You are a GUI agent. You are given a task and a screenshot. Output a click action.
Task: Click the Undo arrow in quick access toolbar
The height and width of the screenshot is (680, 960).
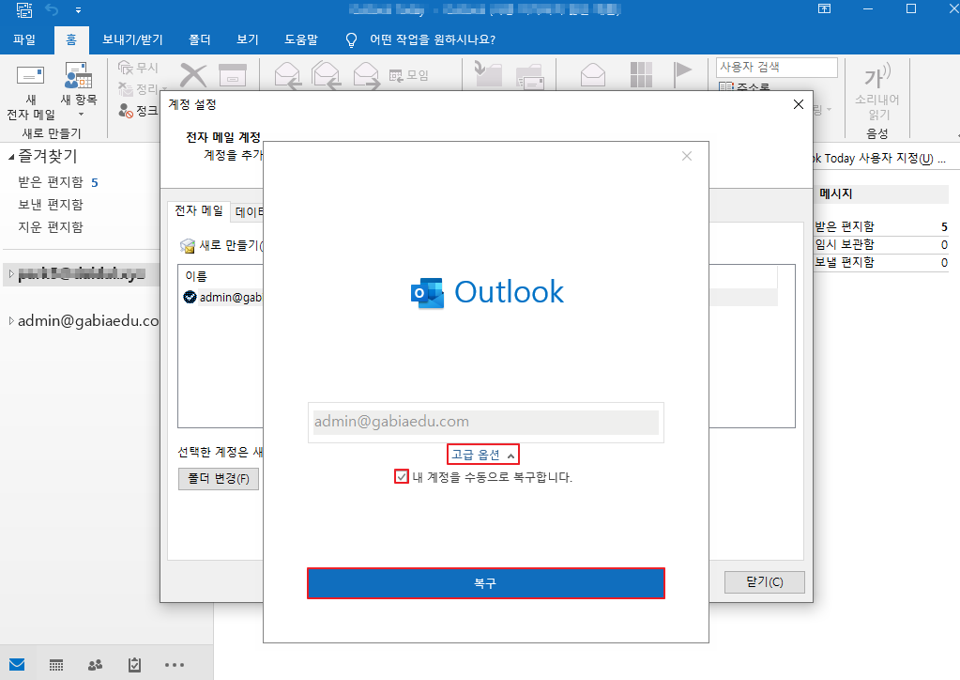[x=52, y=9]
